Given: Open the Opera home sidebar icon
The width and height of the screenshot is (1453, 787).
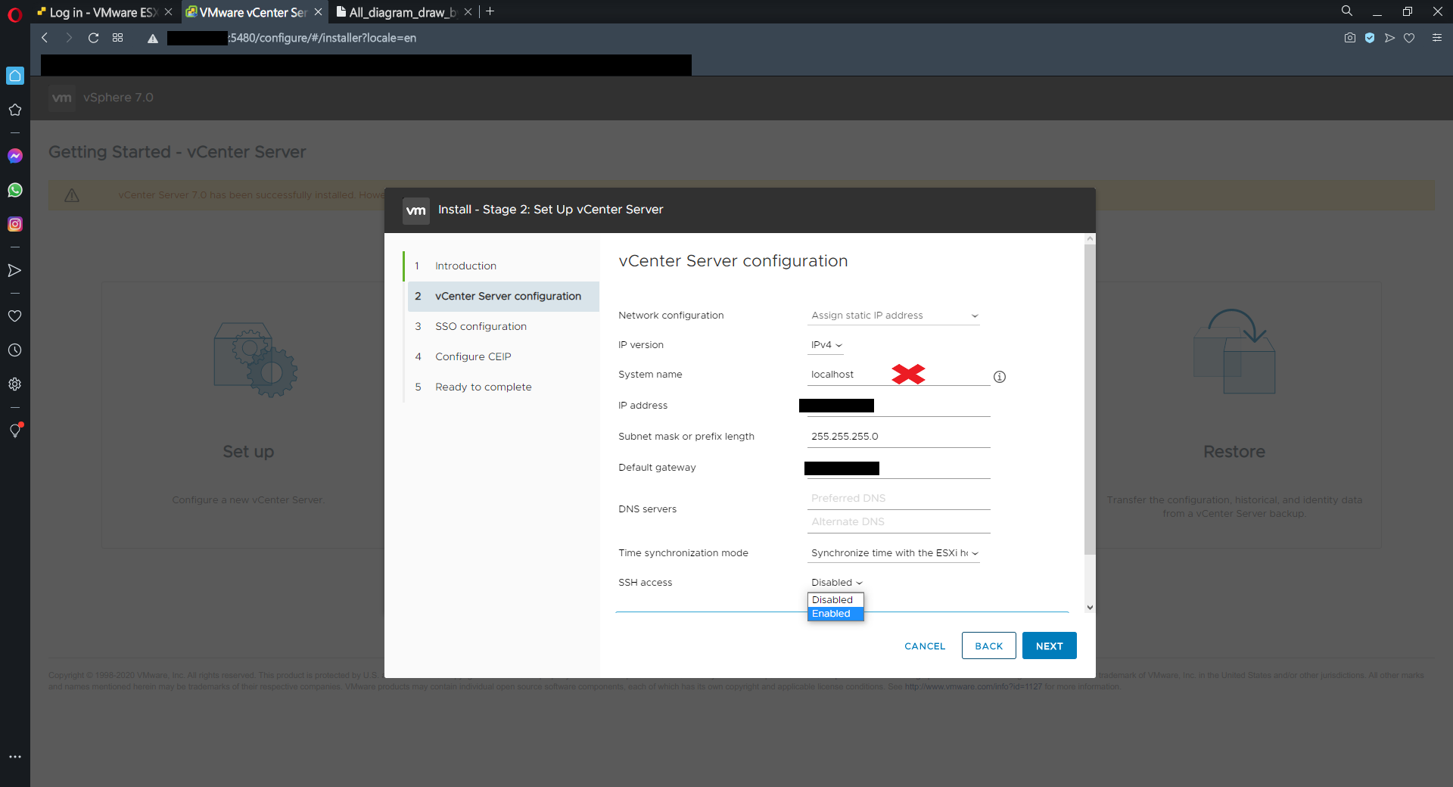Looking at the screenshot, I should click(15, 76).
